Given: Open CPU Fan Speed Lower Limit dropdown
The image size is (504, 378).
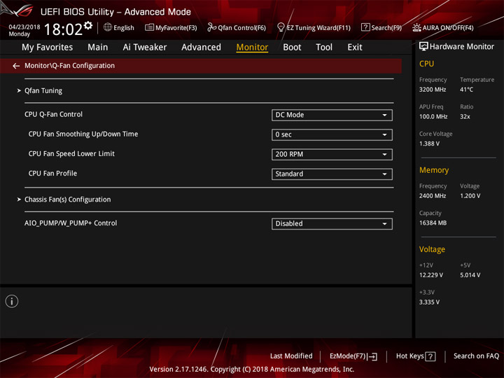Looking at the screenshot, I should [332, 154].
